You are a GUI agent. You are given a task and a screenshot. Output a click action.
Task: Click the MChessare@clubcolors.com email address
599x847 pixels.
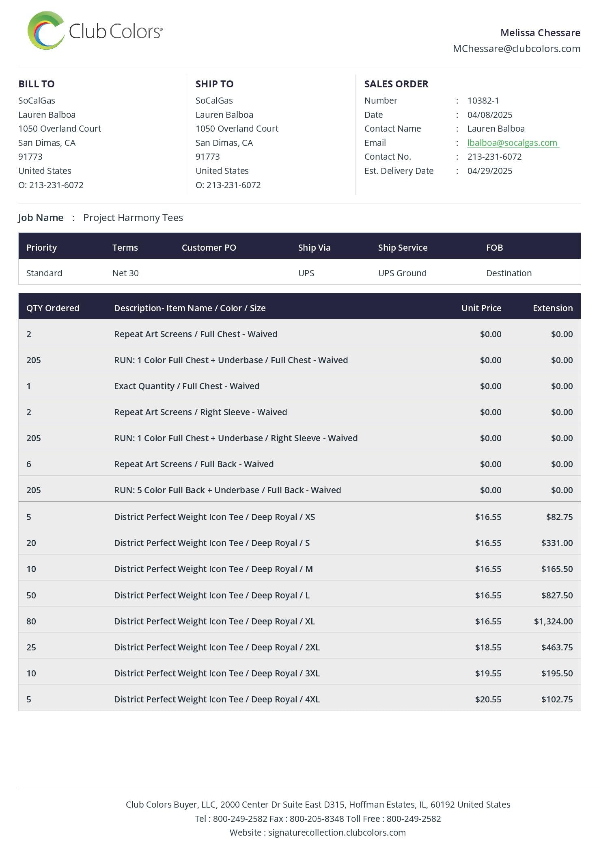coord(516,49)
